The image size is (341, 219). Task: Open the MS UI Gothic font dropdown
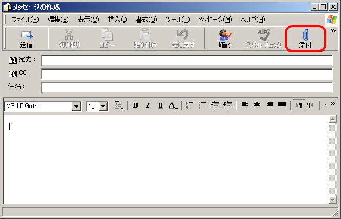point(77,107)
